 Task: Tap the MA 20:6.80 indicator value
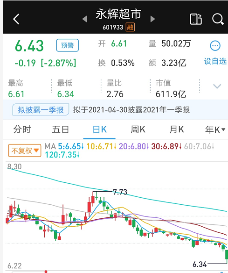click(134, 146)
